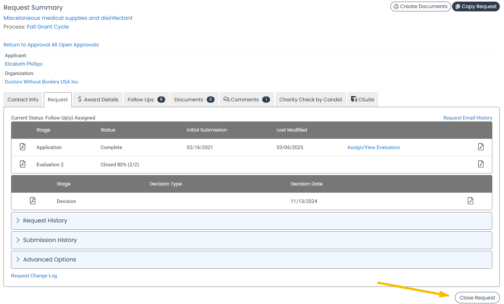Click the Decision Type column header

coord(166,184)
